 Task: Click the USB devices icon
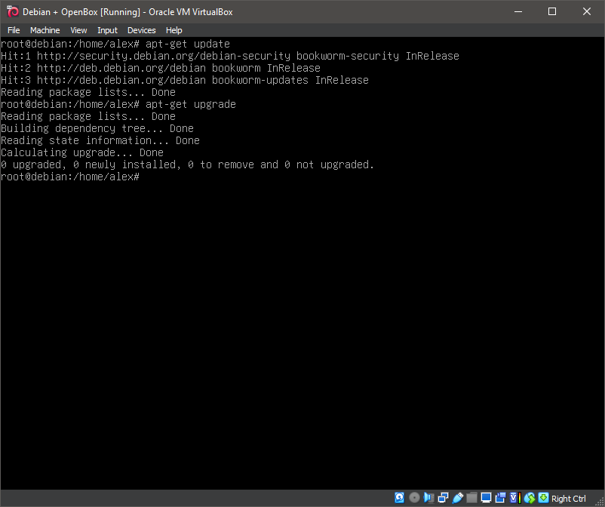(x=457, y=498)
